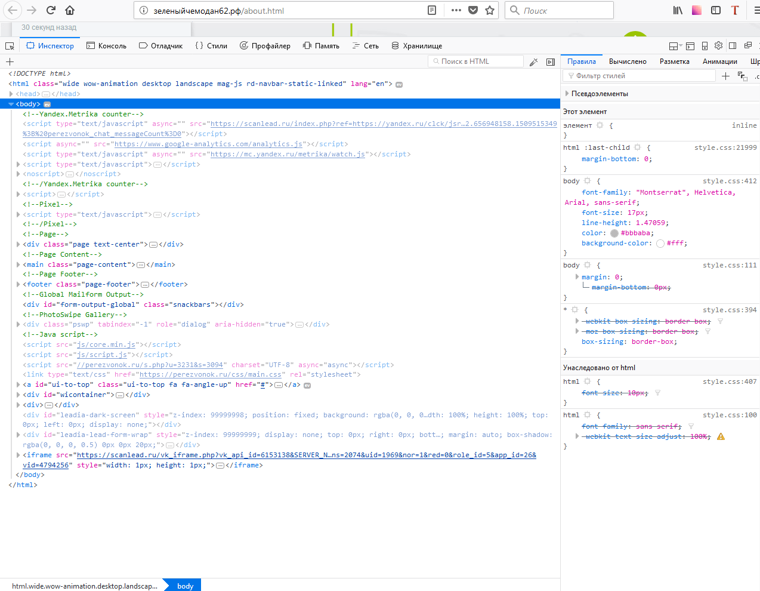Viewport: 760px width, 591px height.
Task: Expand the Псевдоэлементы section
Action: tap(567, 94)
